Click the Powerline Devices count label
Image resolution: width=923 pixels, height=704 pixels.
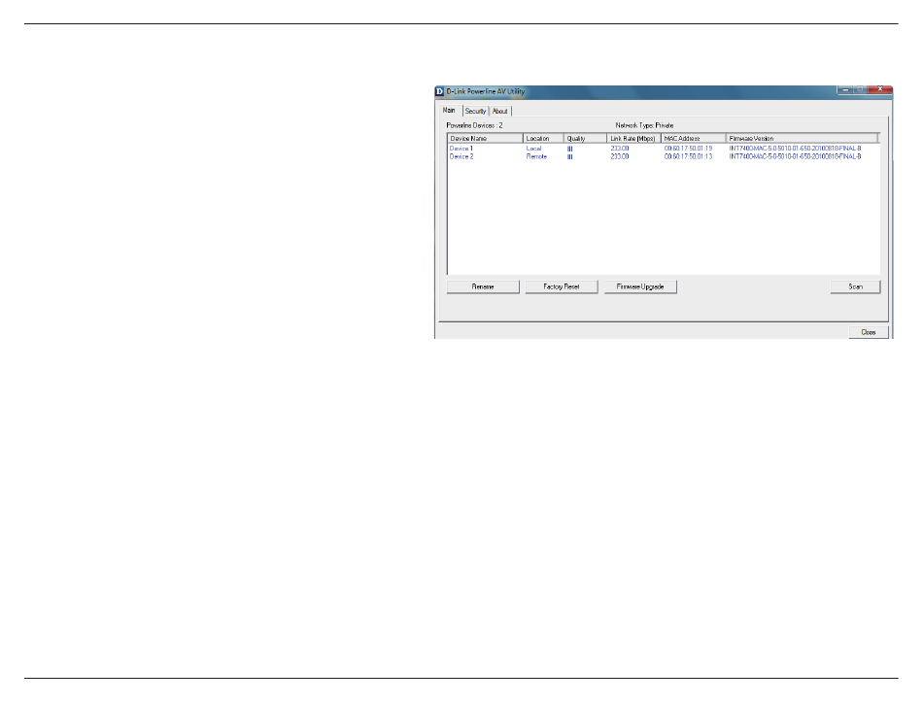pyautogui.click(x=474, y=125)
